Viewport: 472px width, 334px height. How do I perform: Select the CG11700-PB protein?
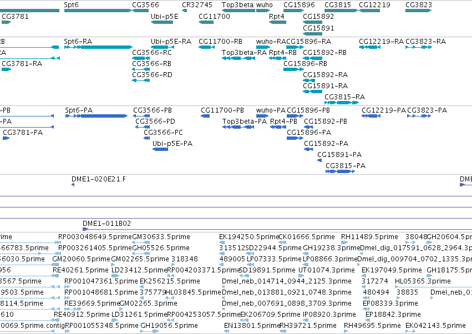coord(205,116)
